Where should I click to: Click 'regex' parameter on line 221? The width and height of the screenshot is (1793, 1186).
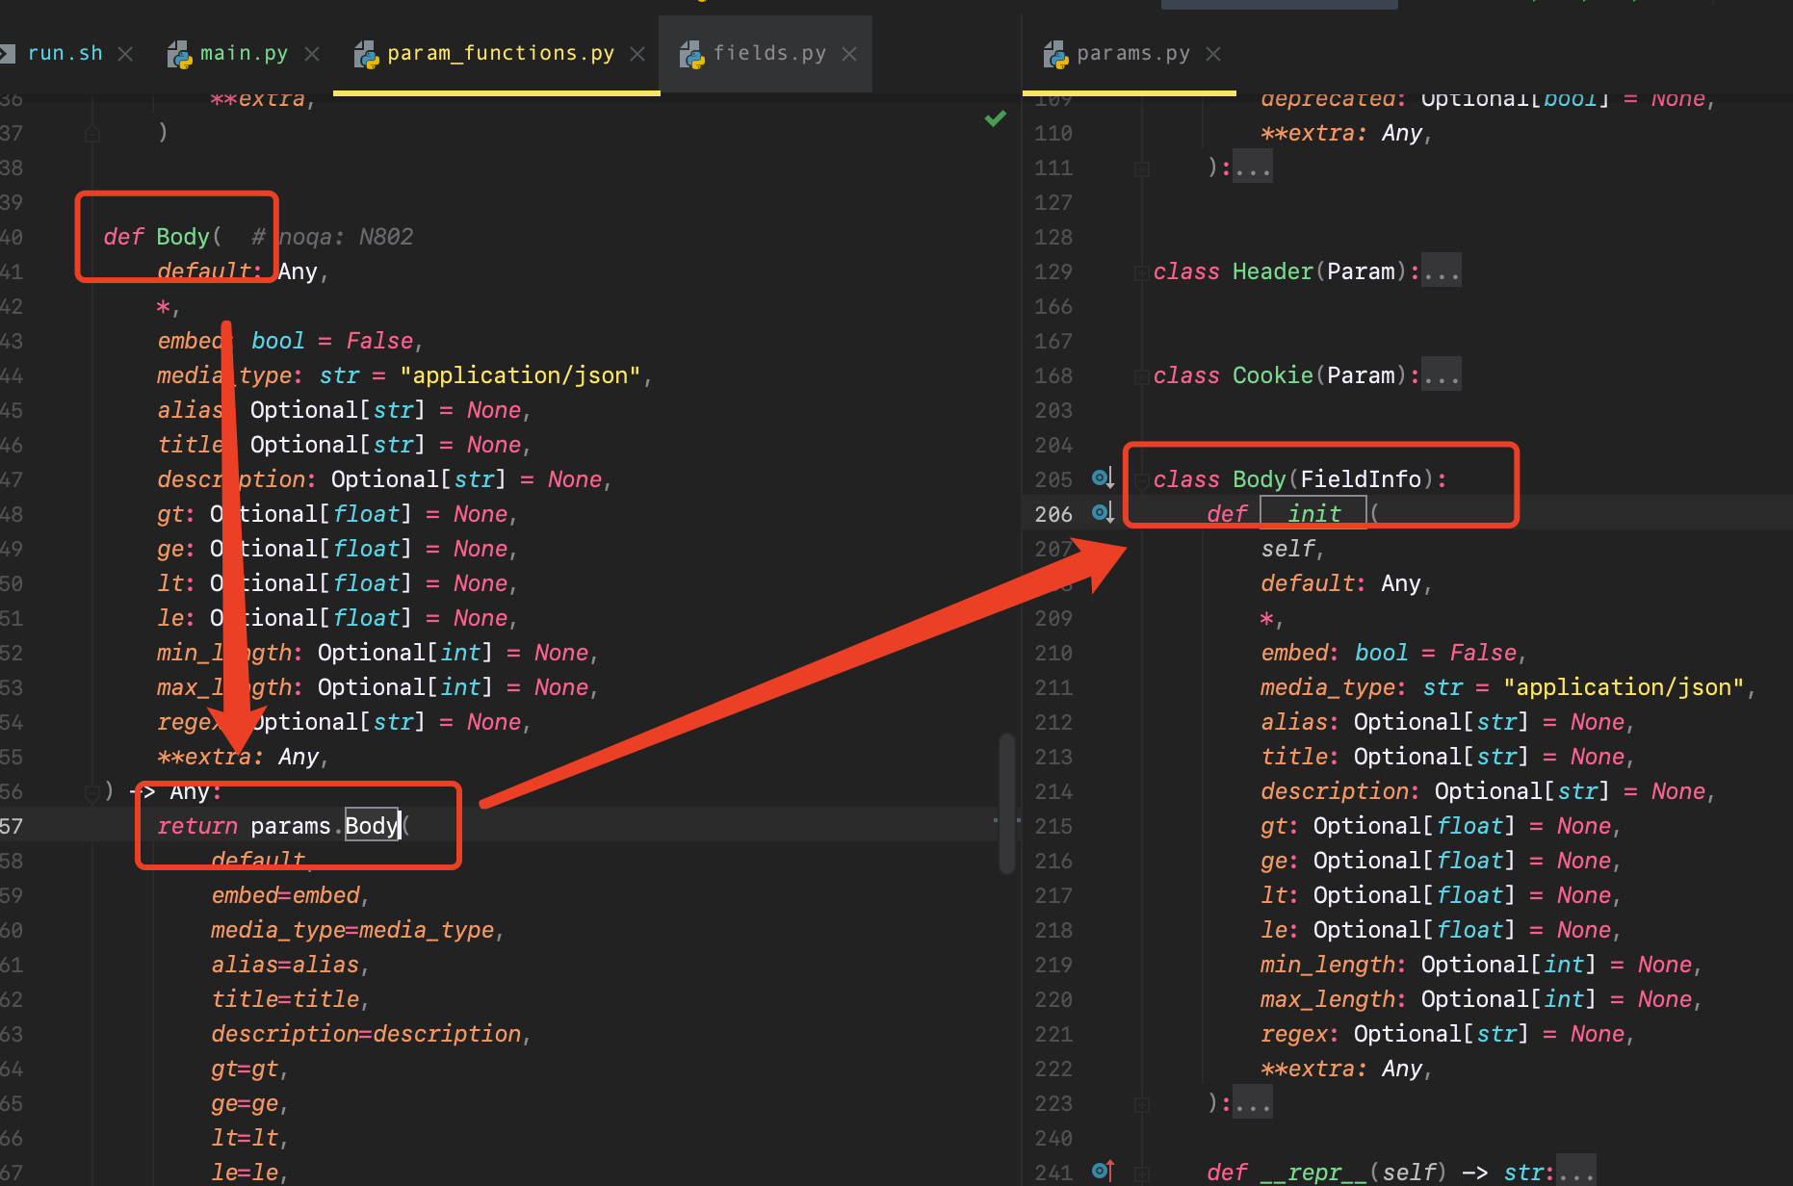pyautogui.click(x=1294, y=1034)
